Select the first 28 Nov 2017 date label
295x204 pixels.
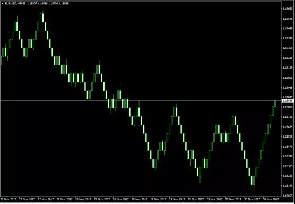pos(83,199)
